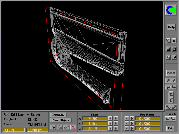Toggle the grid mesh display icon
Screen dimensions: 179x134
(x=168, y=49)
